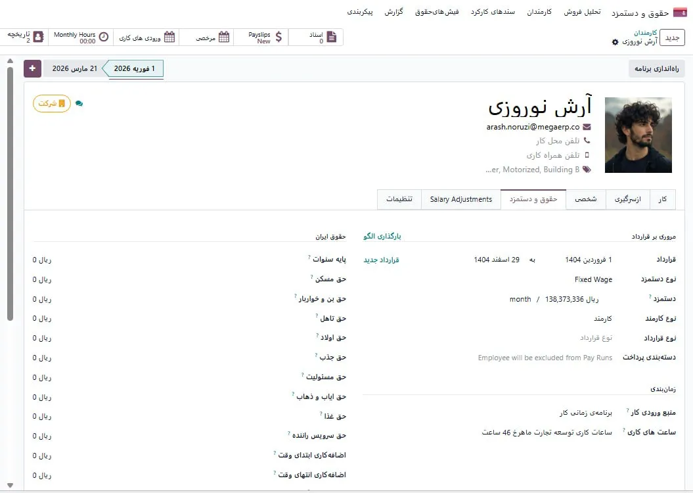Click help mark beside منبع ورودی کار
The width and height of the screenshot is (693, 493).
click(x=627, y=410)
